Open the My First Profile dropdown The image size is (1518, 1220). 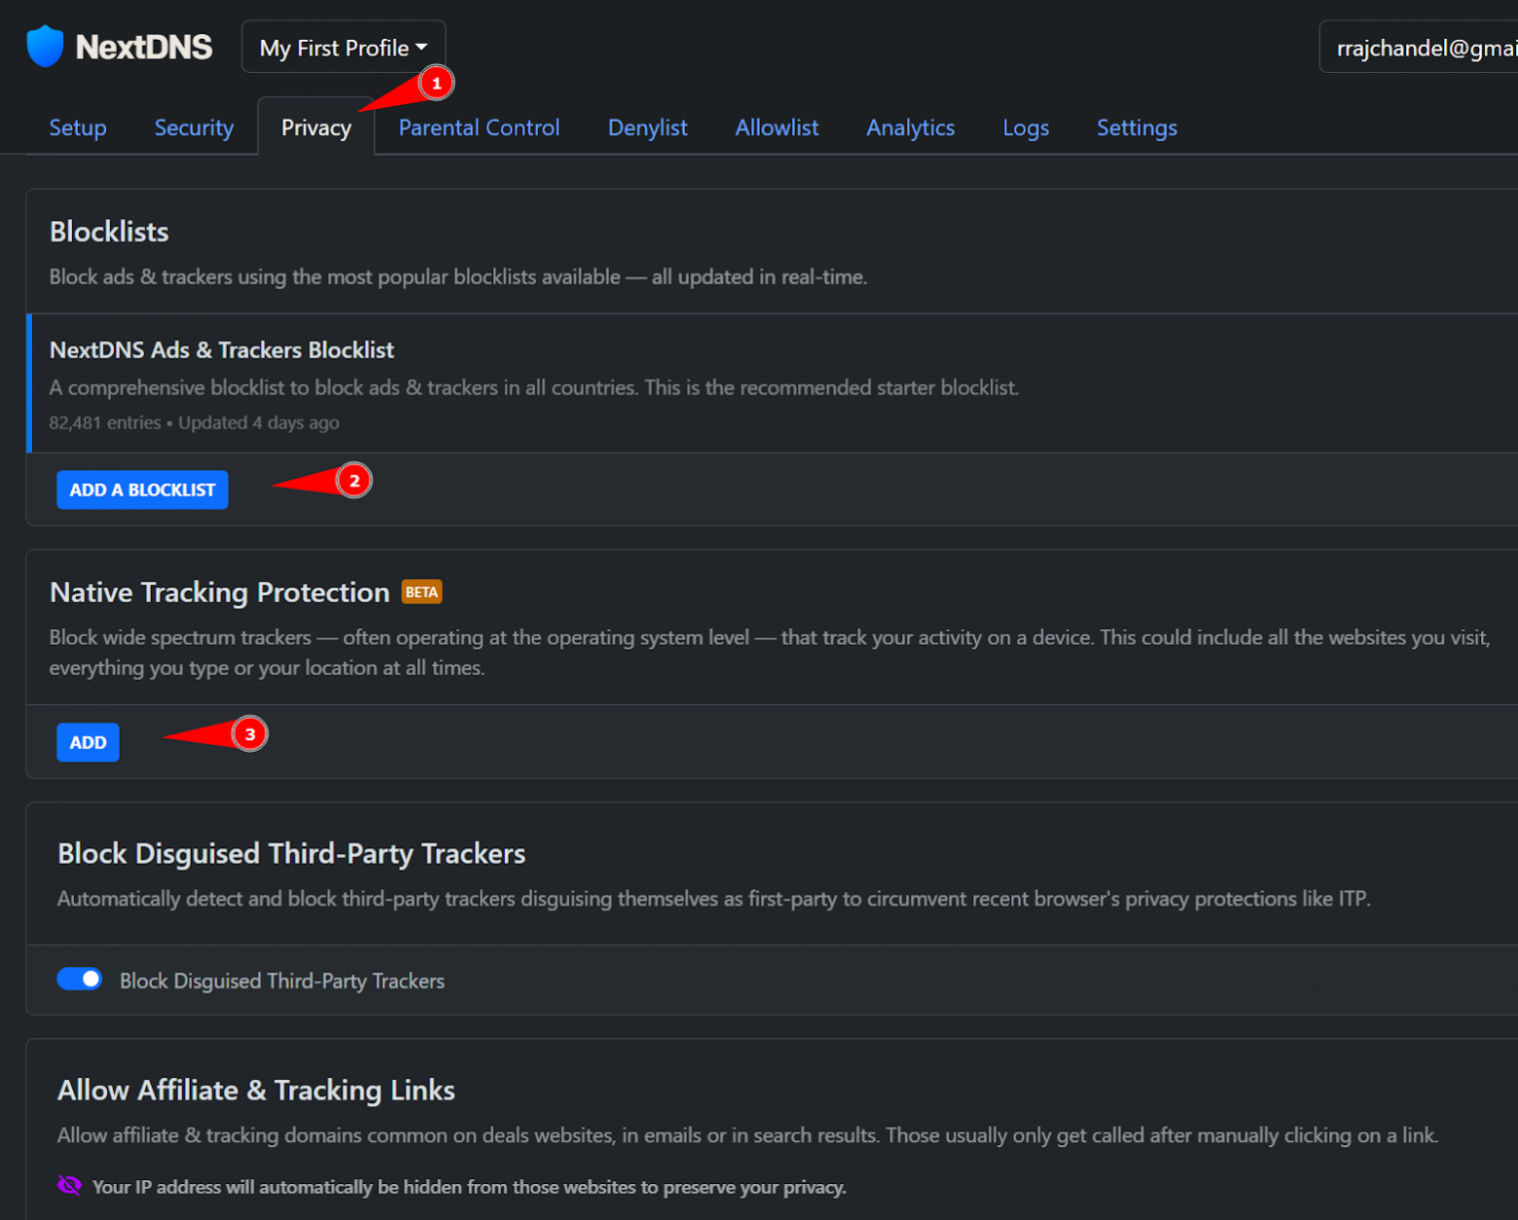343,47
